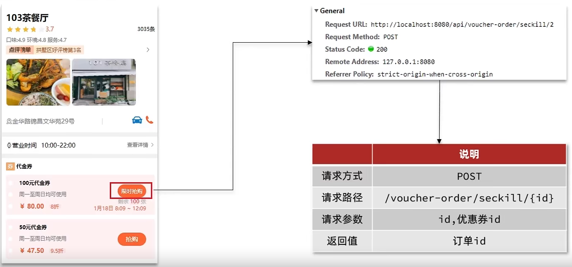Select the 50元代金券 voucher title
The width and height of the screenshot is (572, 267).
[x=33, y=227]
